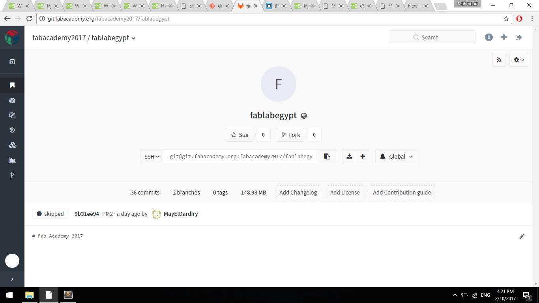Screen dimensions: 539x303
Task: Click the Star button
Action: pyautogui.click(x=240, y=135)
